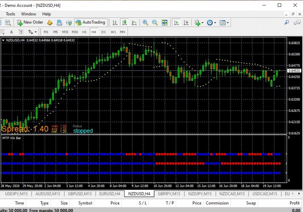The image size is (303, 212).
Task: Tile chart windows with grid icon
Action: click(164, 23)
